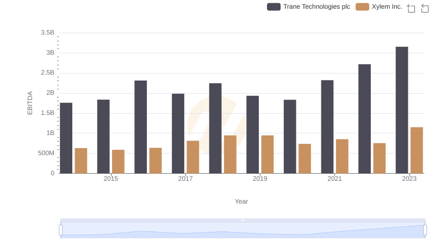Click Xylem bar for 2017

point(193,157)
